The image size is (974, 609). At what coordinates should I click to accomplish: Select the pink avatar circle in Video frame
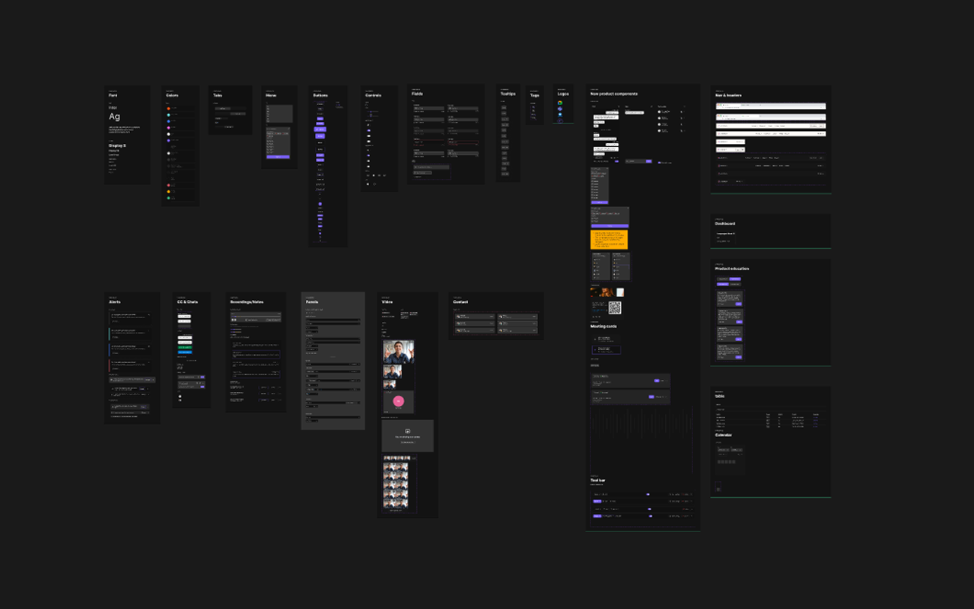(398, 401)
